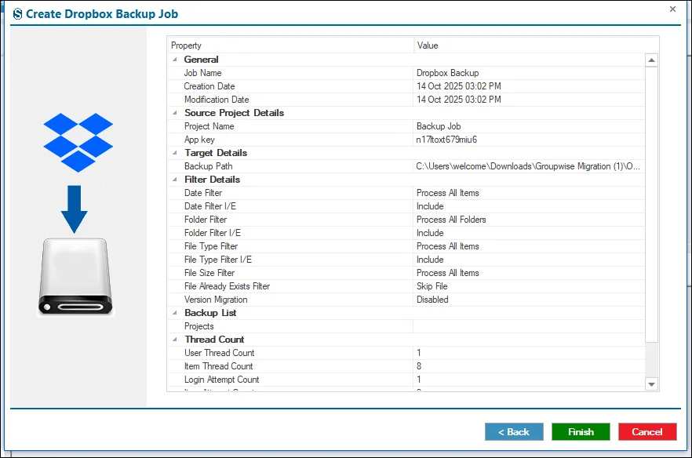This screenshot has width=692, height=458.
Task: Select the Login Attempt Count row
Action: point(406,380)
